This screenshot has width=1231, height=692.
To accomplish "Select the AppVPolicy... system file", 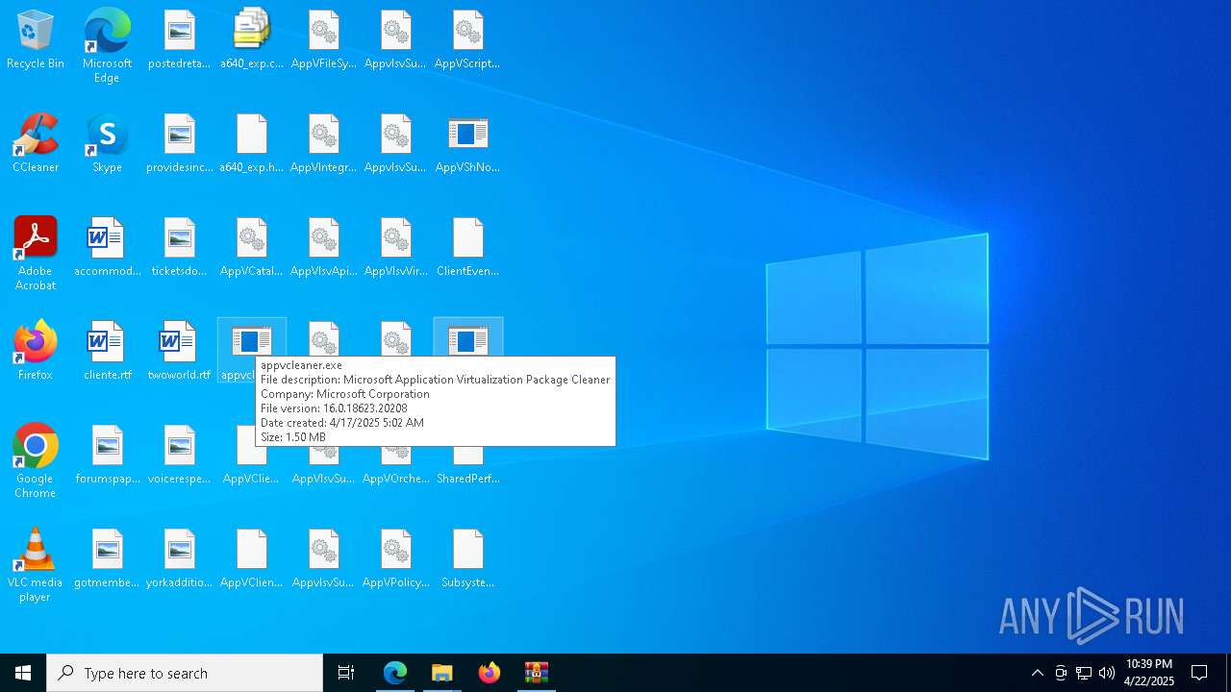I will pyautogui.click(x=396, y=559).
